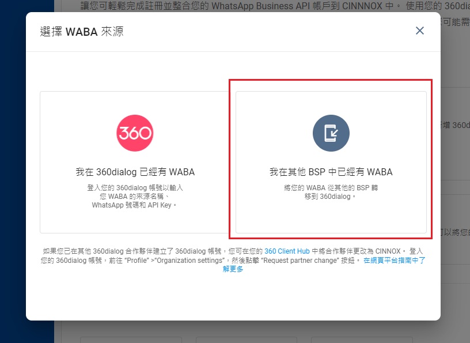The image size is (470, 343).
Task: Select the 我在其他 BSP 中已經有 WABA card
Action: point(331,163)
